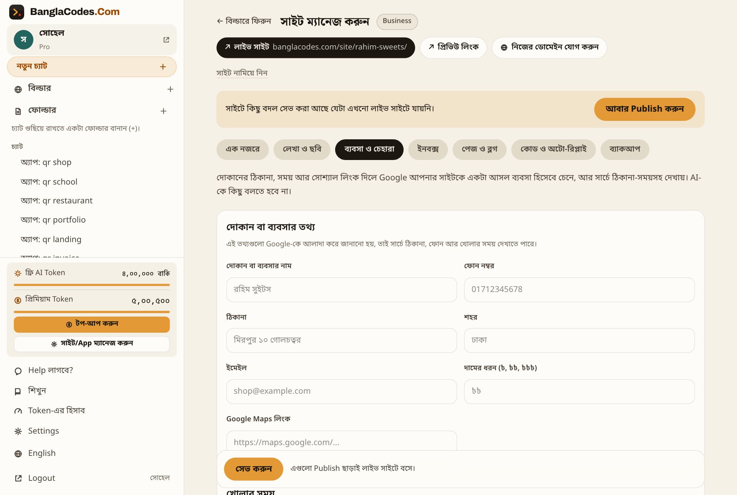Click the BanglaCodes logo icon
This screenshot has width=737, height=495.
coord(17,12)
